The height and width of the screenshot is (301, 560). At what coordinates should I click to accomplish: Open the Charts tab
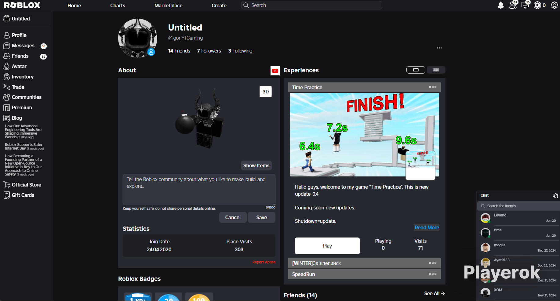pos(118,5)
